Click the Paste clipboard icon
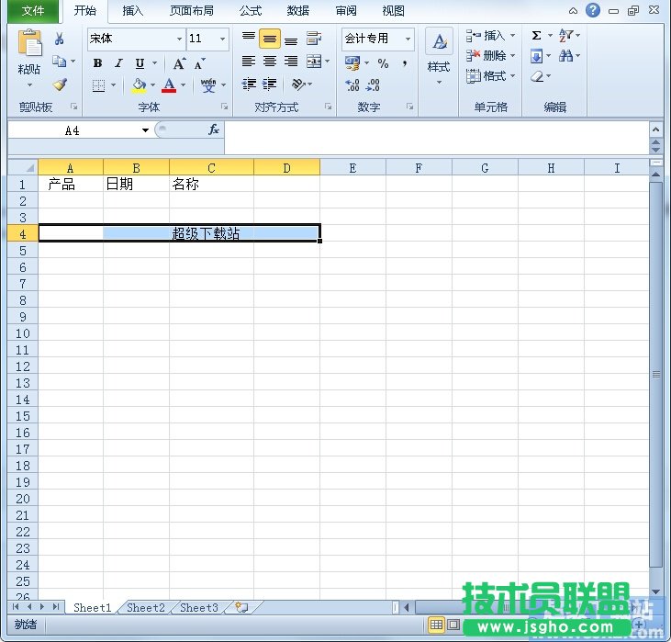 [29, 43]
